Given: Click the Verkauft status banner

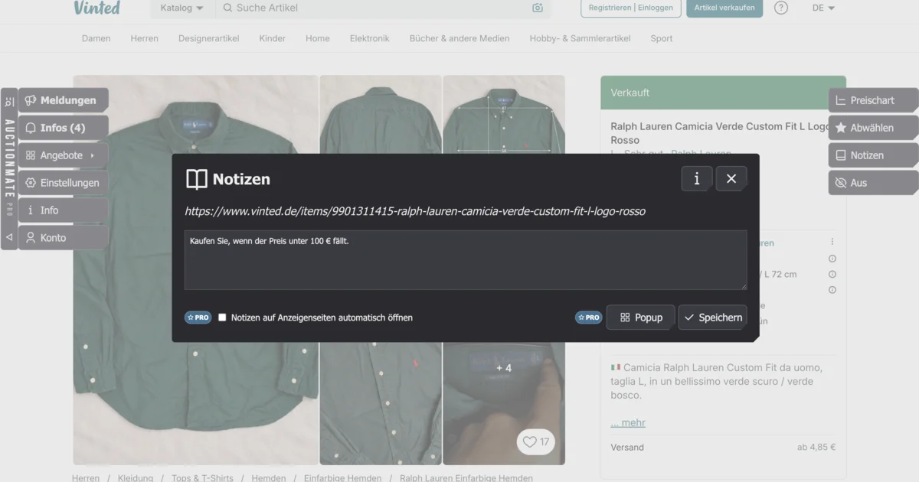Looking at the screenshot, I should (x=723, y=93).
